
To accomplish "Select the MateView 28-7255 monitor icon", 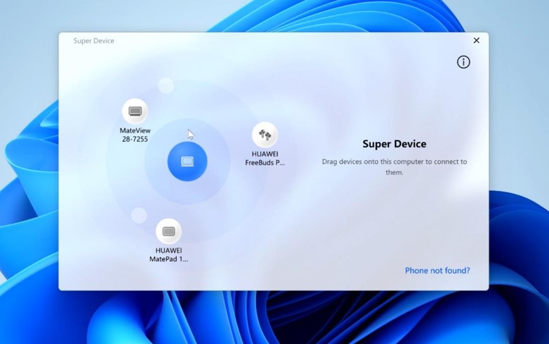I will coord(135,112).
